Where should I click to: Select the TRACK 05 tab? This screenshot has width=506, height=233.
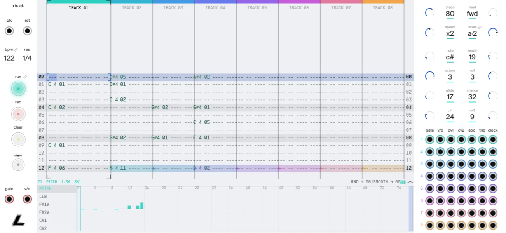pyautogui.click(x=257, y=8)
